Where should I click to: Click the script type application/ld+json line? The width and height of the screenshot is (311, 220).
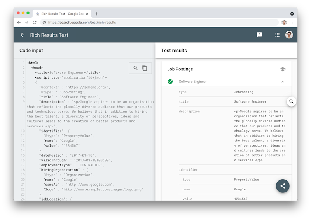[71, 77]
